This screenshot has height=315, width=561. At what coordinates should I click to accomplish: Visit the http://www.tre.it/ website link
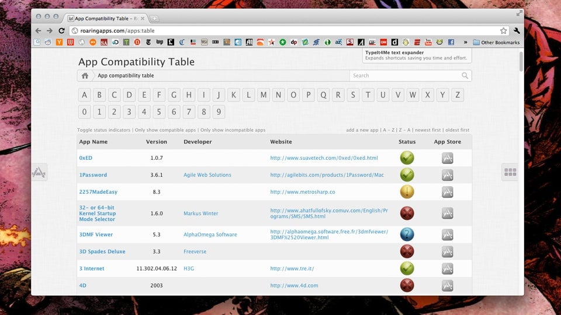(292, 268)
